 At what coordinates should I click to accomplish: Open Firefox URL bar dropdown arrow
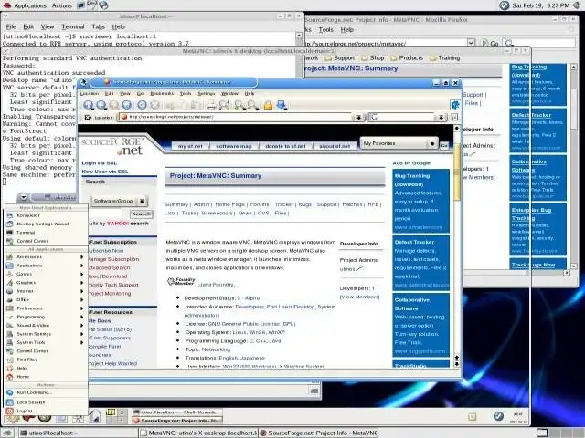pyautogui.click(x=471, y=43)
